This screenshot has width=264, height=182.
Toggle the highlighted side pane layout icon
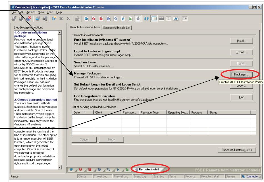tap(154, 19)
